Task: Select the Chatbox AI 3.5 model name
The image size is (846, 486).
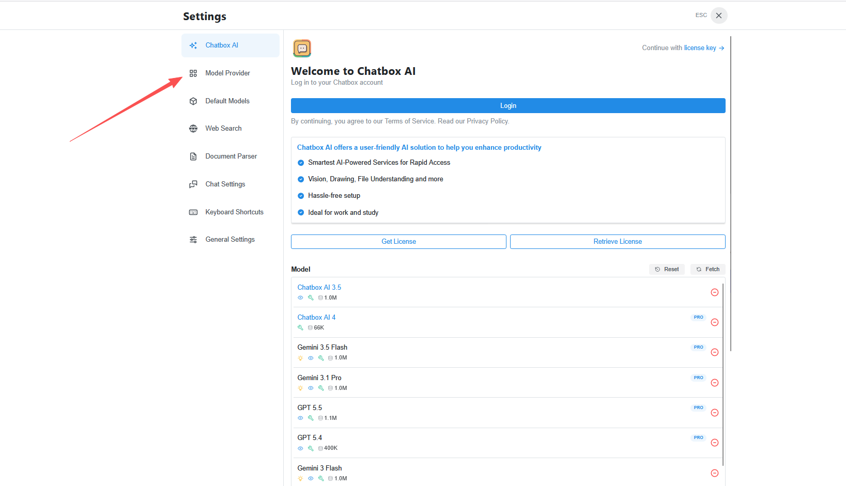Action: [319, 288]
